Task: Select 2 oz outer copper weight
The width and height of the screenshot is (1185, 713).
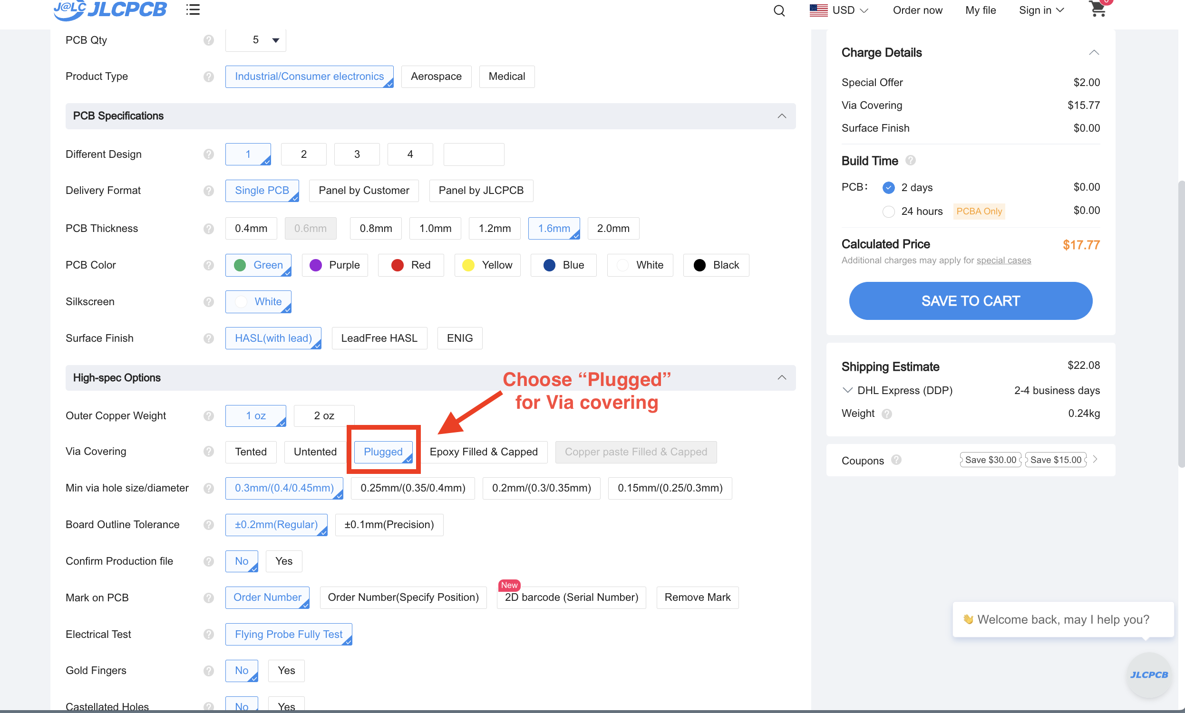Action: 324,416
